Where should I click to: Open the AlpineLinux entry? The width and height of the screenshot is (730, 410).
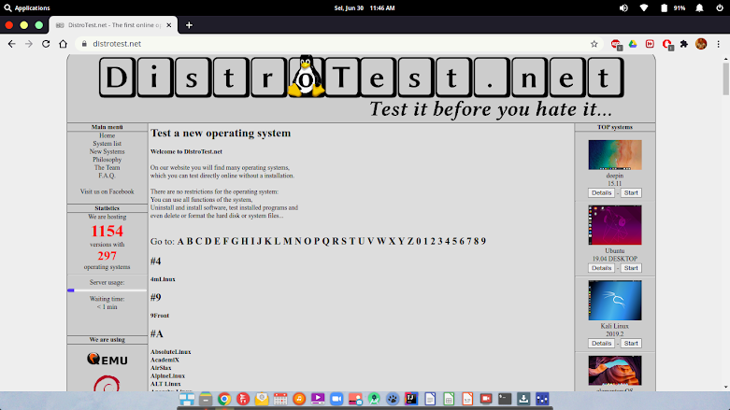click(167, 375)
